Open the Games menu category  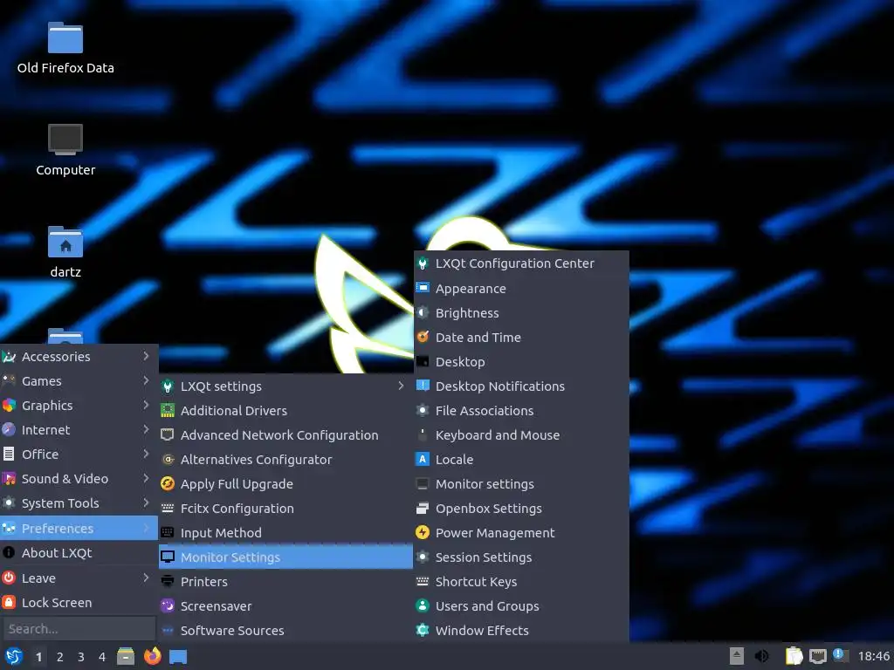click(79, 380)
